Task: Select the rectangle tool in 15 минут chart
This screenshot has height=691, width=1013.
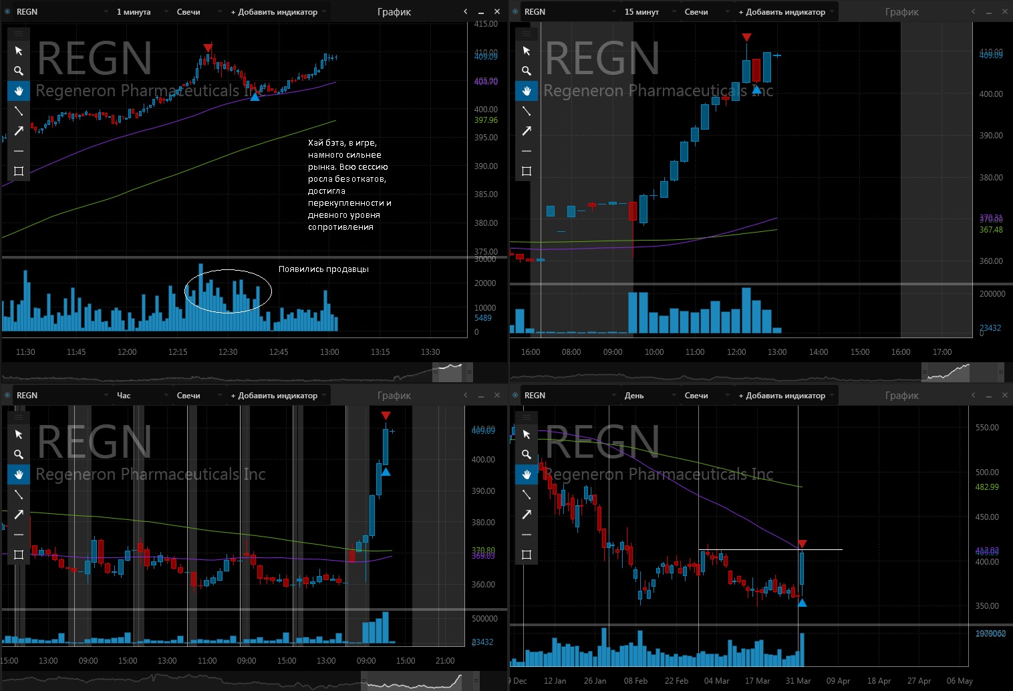Action: point(527,171)
